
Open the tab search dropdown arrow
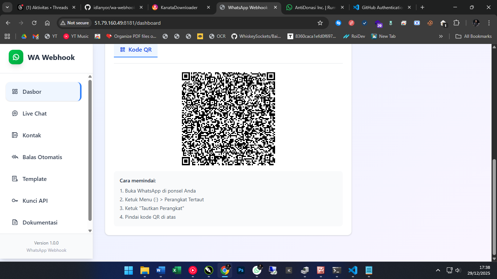coord(7,7)
